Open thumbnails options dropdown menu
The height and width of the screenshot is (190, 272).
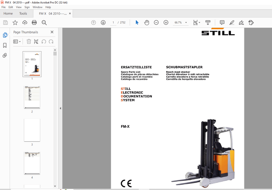[17, 42]
